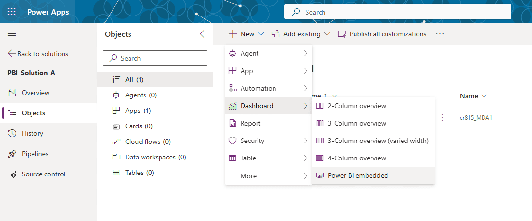Click the Report icon in New menu
This screenshot has width=532, height=221.
pyautogui.click(x=233, y=123)
